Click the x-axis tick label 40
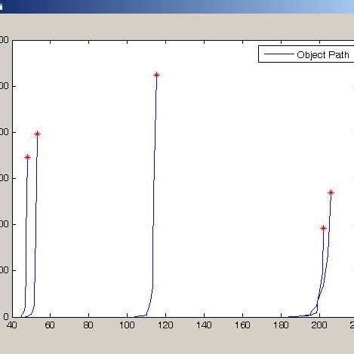The image size is (354, 354). (x=11, y=325)
